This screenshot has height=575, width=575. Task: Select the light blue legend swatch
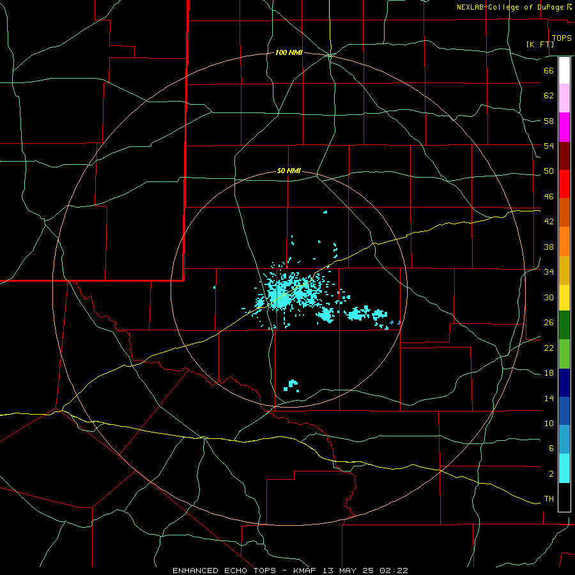(564, 439)
